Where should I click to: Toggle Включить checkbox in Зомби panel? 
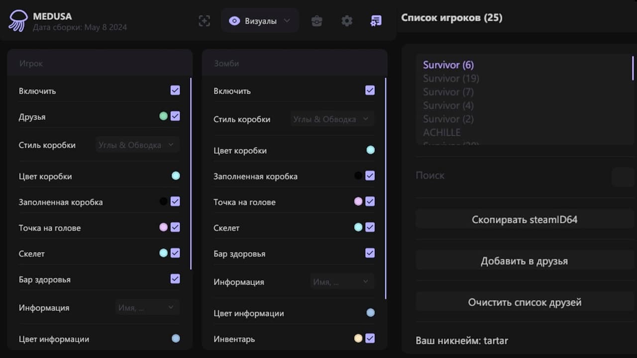(370, 90)
